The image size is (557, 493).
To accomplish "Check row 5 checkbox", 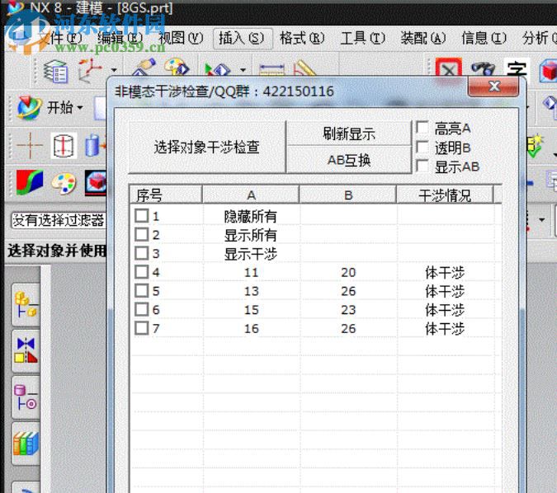I will [x=141, y=291].
